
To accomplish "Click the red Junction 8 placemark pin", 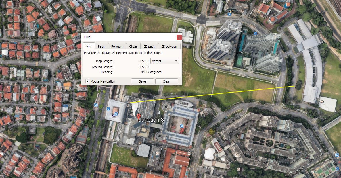I will pyautogui.click(x=139, y=117).
